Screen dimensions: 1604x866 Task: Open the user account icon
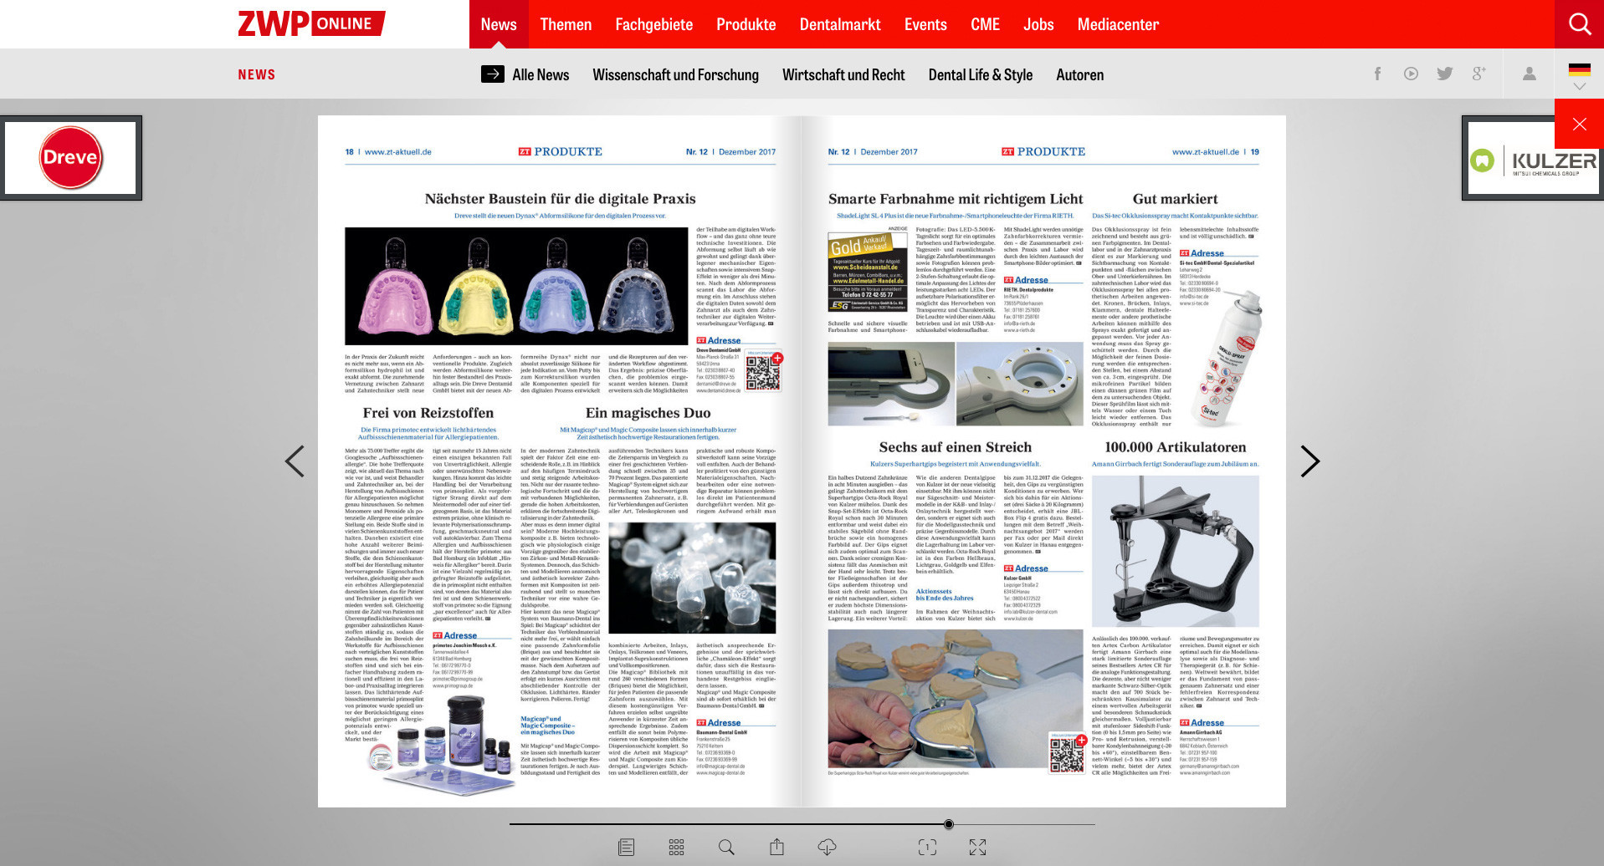(x=1530, y=74)
